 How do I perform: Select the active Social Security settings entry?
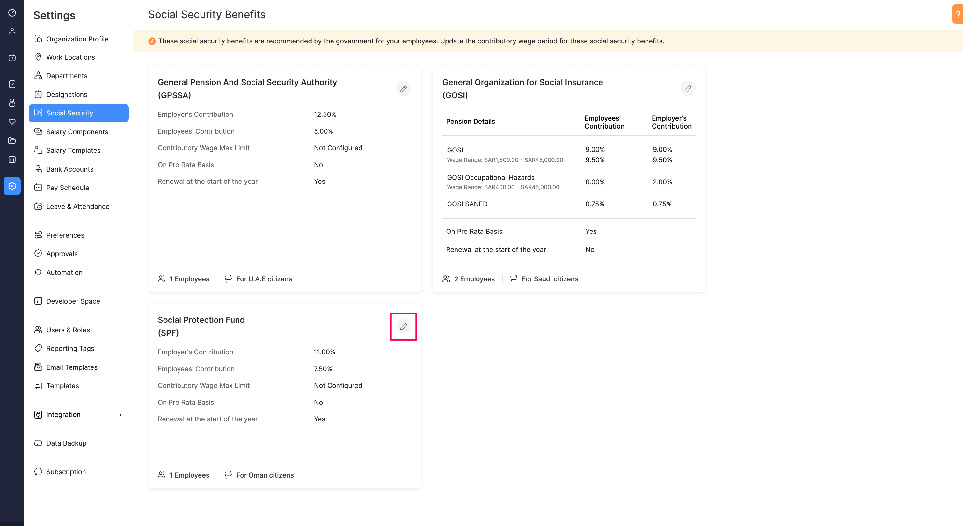click(x=69, y=113)
